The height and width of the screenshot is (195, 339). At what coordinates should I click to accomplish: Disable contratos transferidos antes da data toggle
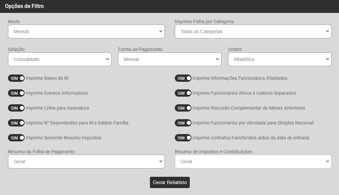point(183,138)
